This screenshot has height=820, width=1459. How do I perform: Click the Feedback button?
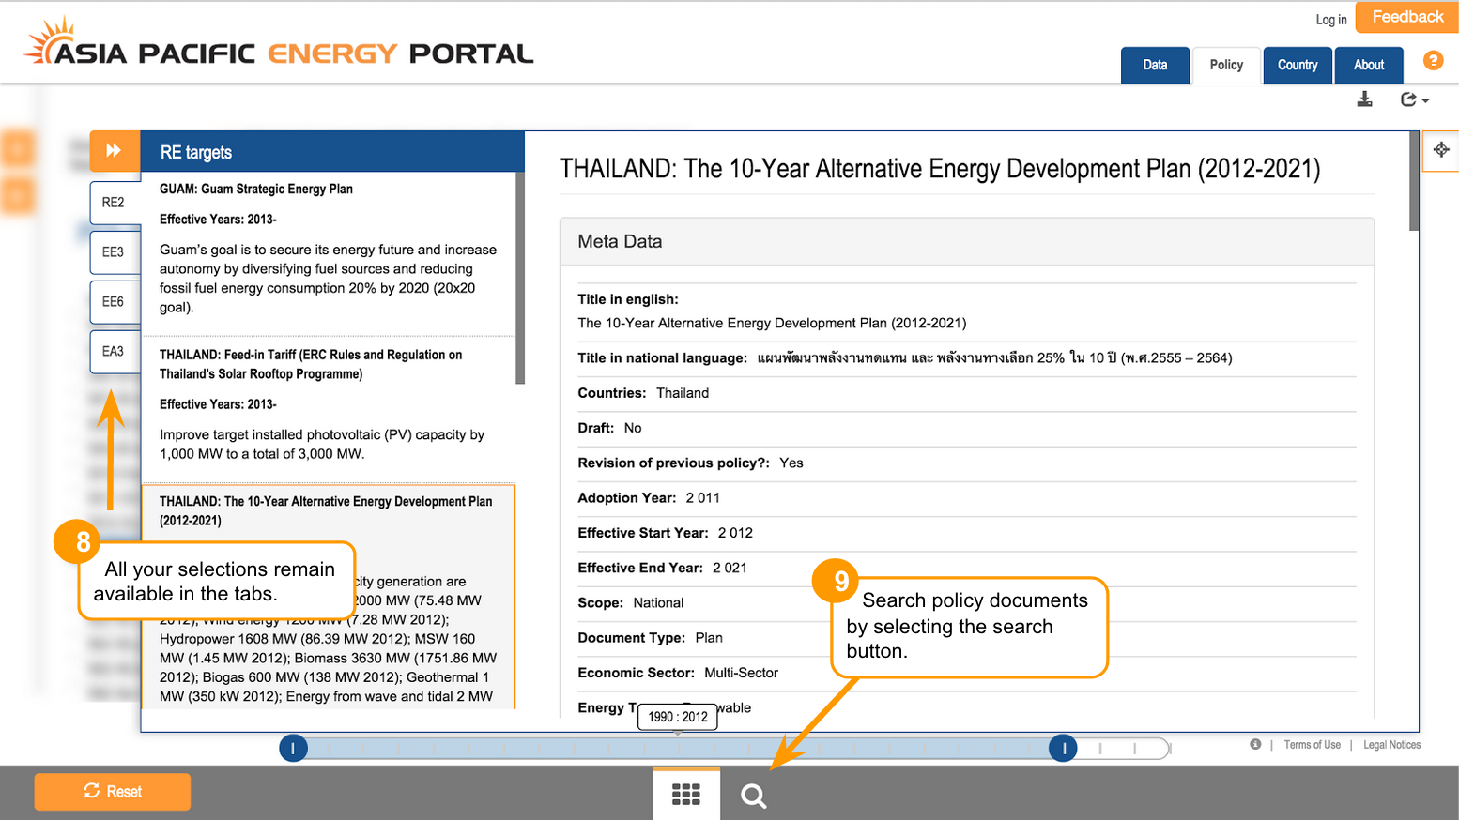click(x=1406, y=17)
